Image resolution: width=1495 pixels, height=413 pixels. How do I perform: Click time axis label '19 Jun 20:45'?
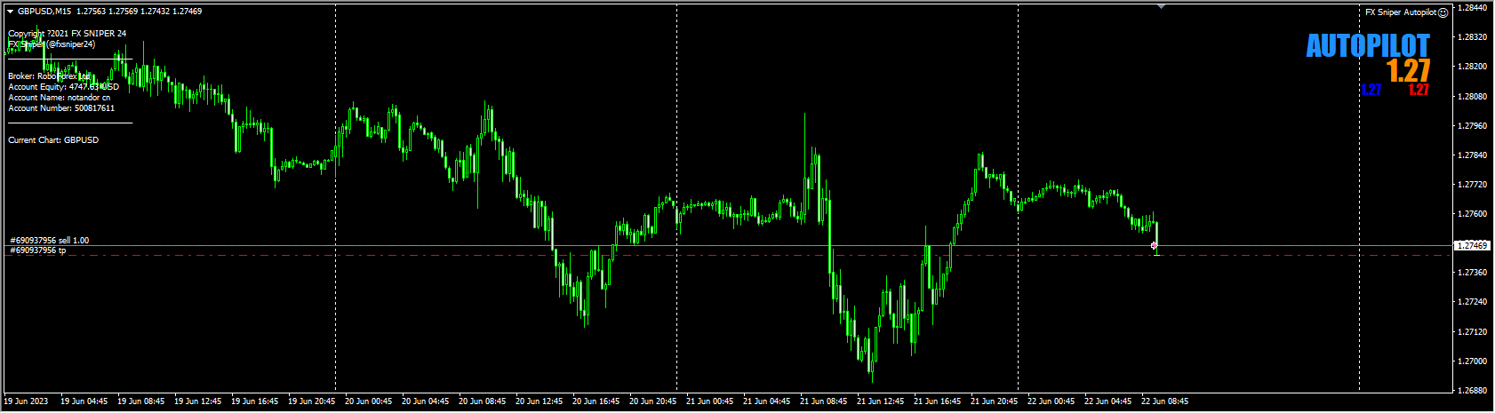click(x=312, y=401)
